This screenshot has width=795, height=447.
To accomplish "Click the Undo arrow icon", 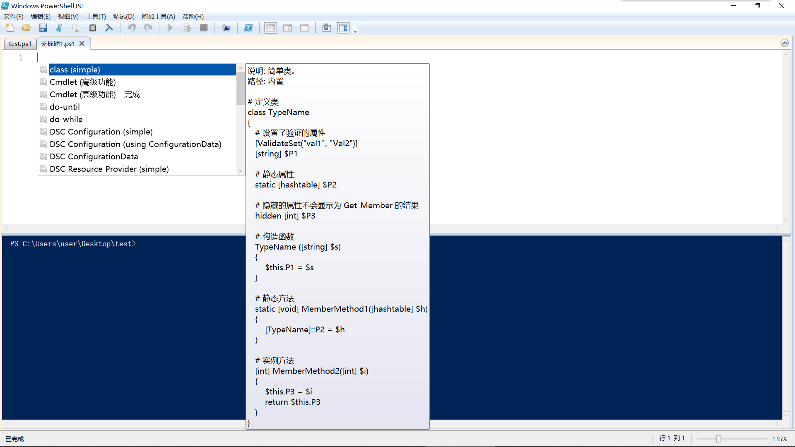I will (x=132, y=28).
